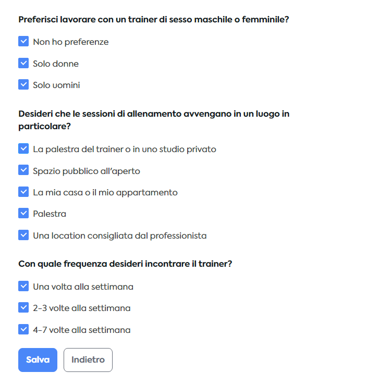Toggle the "Spazio pubblico all'aperto" checkbox
This screenshot has height=385, width=391.
click(x=23, y=170)
